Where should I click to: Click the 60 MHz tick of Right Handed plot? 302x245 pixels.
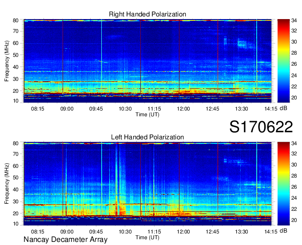coord(16,43)
